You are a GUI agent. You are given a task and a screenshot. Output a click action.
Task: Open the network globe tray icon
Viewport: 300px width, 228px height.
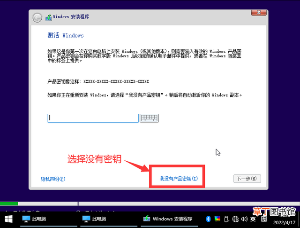pyautogui.click(x=235, y=219)
